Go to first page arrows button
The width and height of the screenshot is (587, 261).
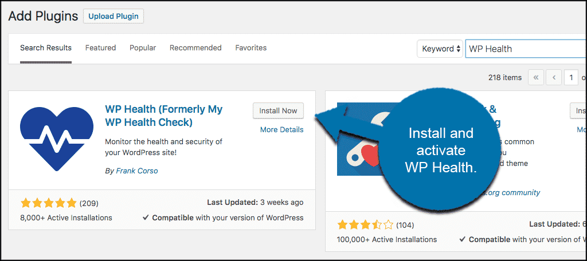point(536,78)
